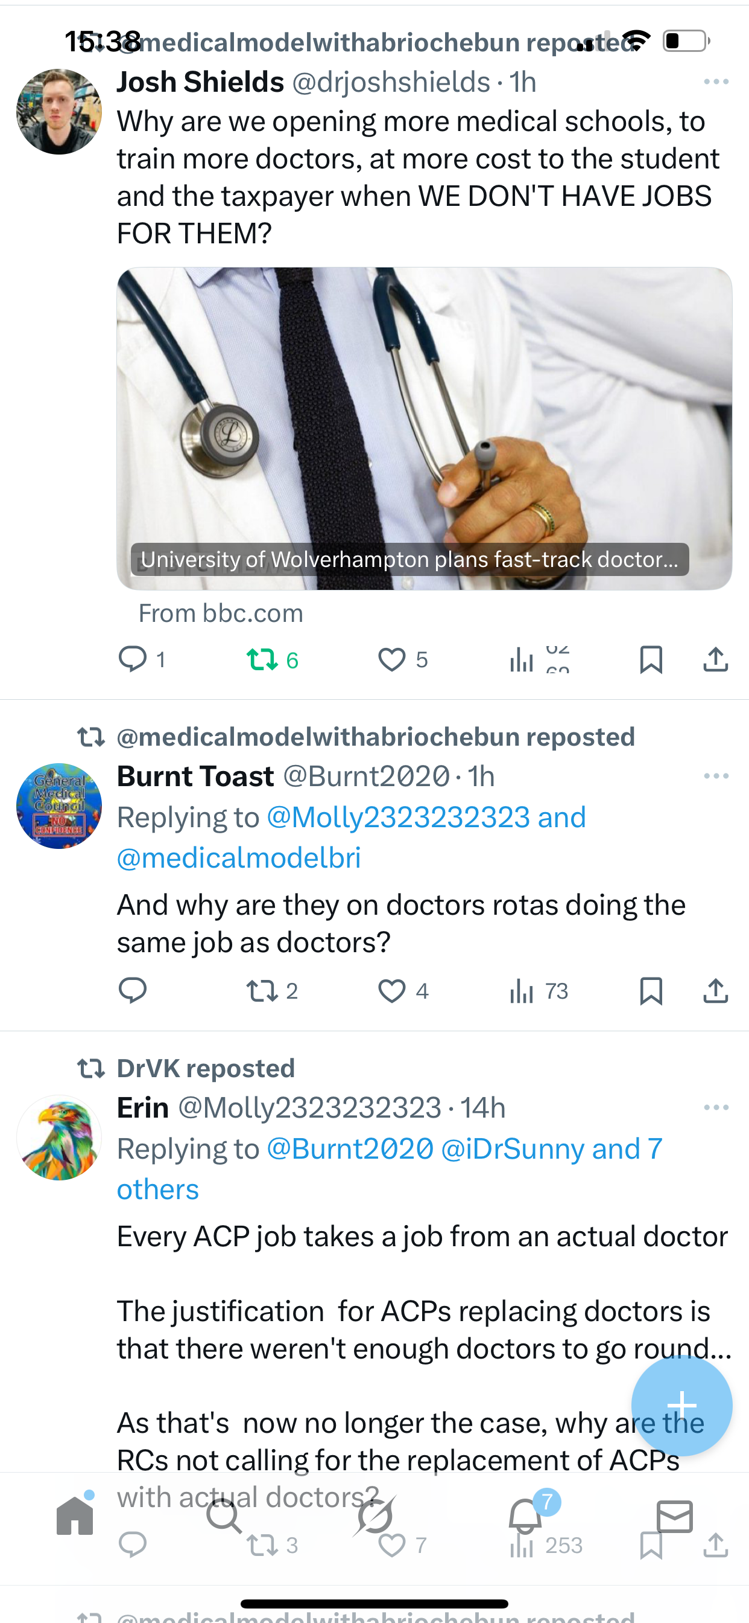Reply to Josh Shields' tweet
Viewport: 749px width, 1623px height.
(x=132, y=659)
